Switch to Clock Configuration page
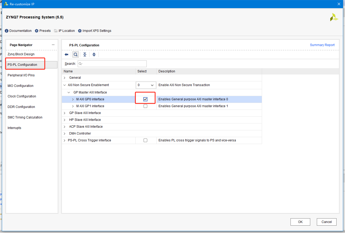Screen dimensions: 345x233 click(x=22, y=96)
